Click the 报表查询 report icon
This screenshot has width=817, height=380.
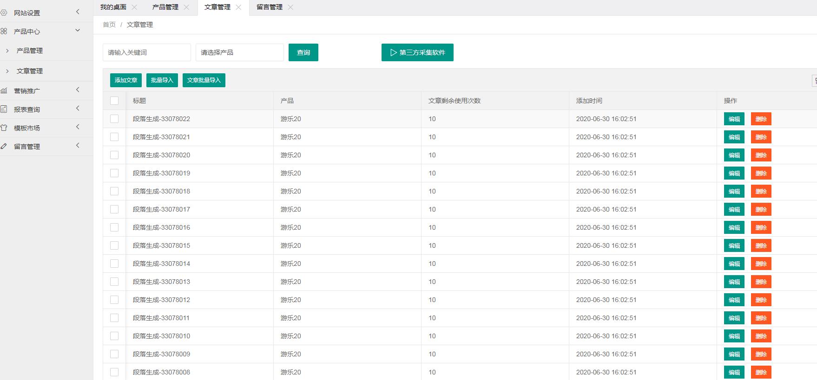[x=4, y=109]
